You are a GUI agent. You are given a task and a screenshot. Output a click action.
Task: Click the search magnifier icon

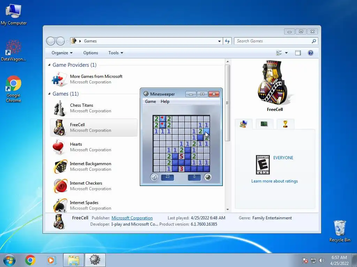[314, 41]
